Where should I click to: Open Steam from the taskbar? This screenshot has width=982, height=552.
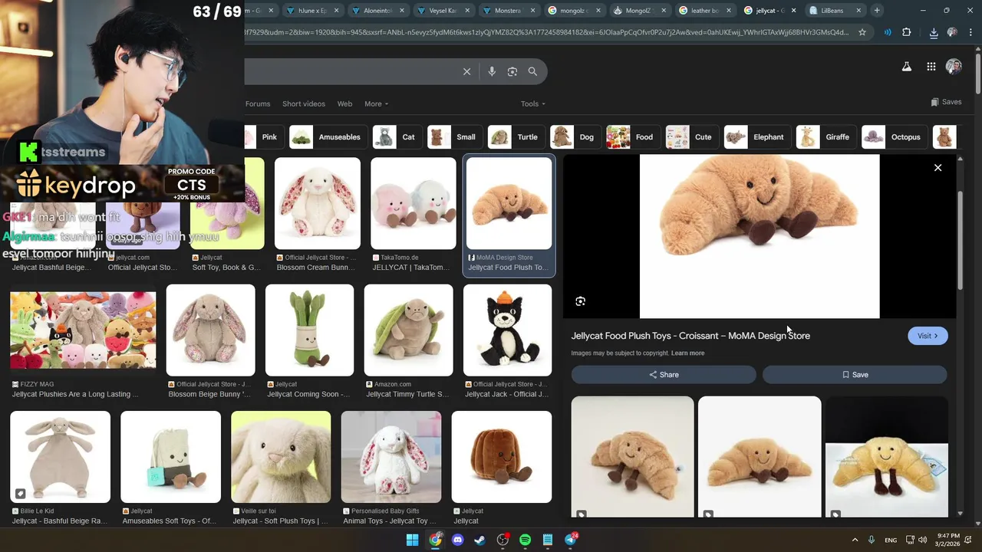(479, 540)
